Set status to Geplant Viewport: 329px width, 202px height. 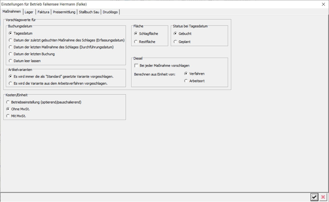(175, 42)
